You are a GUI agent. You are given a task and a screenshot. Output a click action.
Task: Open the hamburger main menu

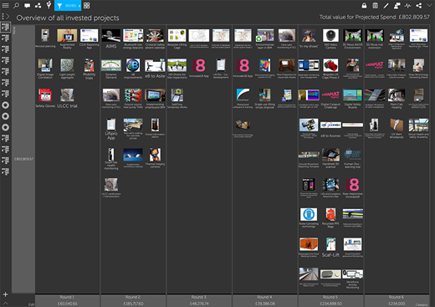[x=5, y=5]
